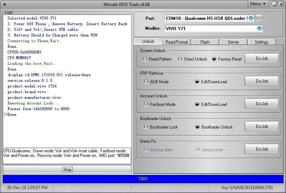Screen dimensions: 286x193
Task: Switch to the Server tab
Action: [233, 42]
